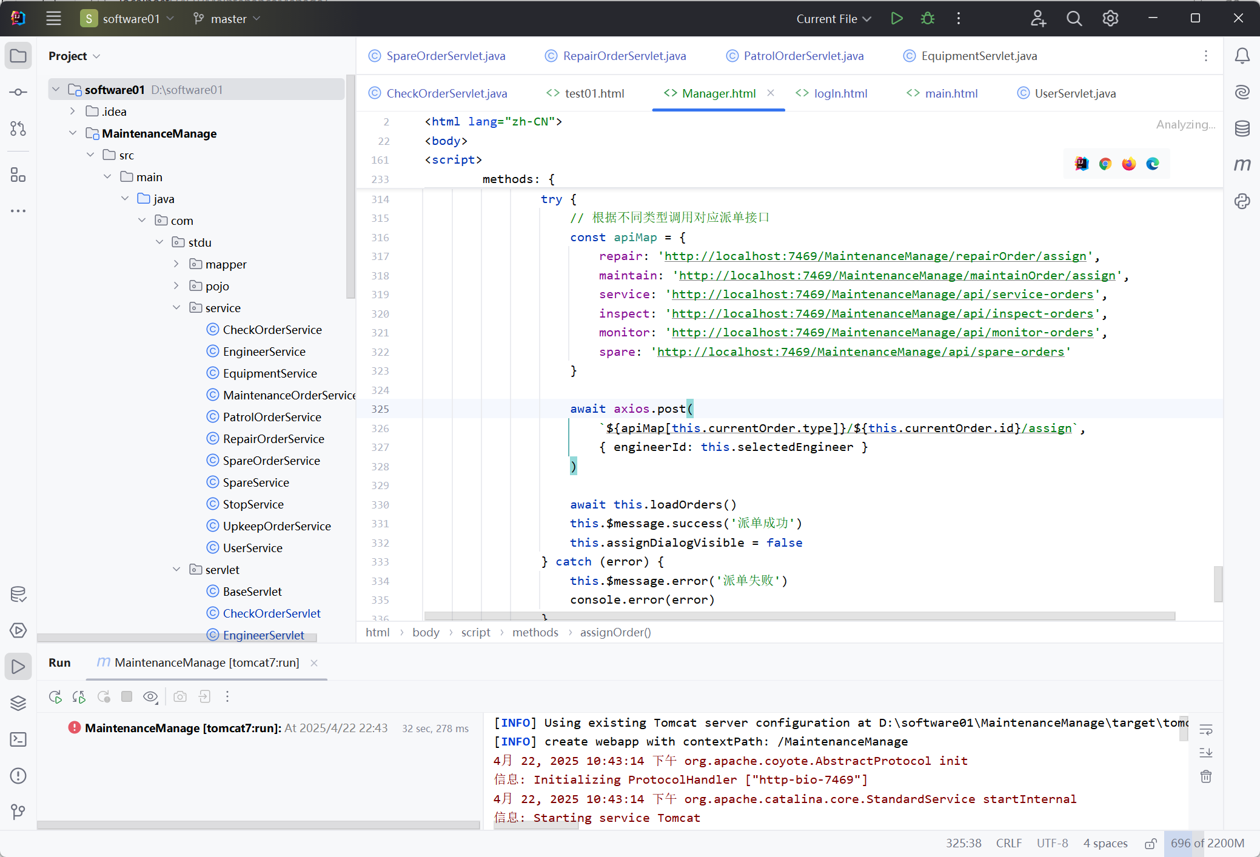Click the memory indicator 696 of 2200M
1260x857 pixels.
[x=1207, y=844]
